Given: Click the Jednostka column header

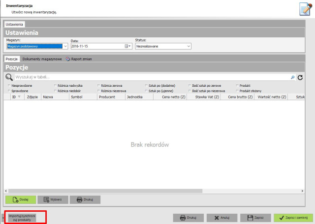Looking at the screenshot, I should click(139, 97).
